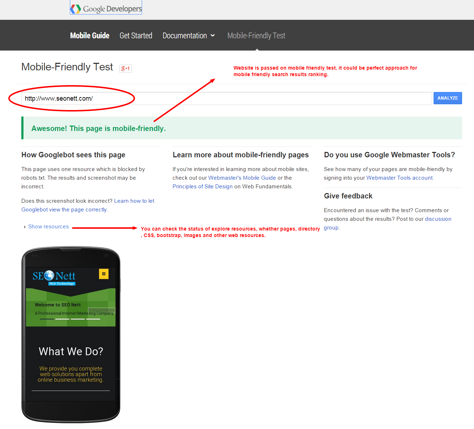The image size is (474, 429).
Task: Click 'We provide you complete web solutions' text
Action: click(71, 374)
